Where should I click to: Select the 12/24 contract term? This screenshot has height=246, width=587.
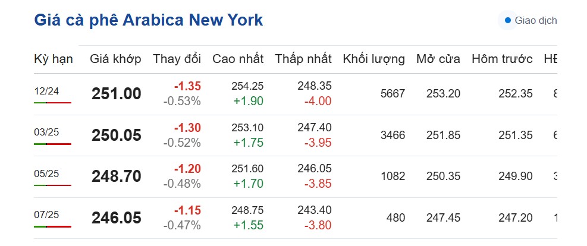coord(46,91)
